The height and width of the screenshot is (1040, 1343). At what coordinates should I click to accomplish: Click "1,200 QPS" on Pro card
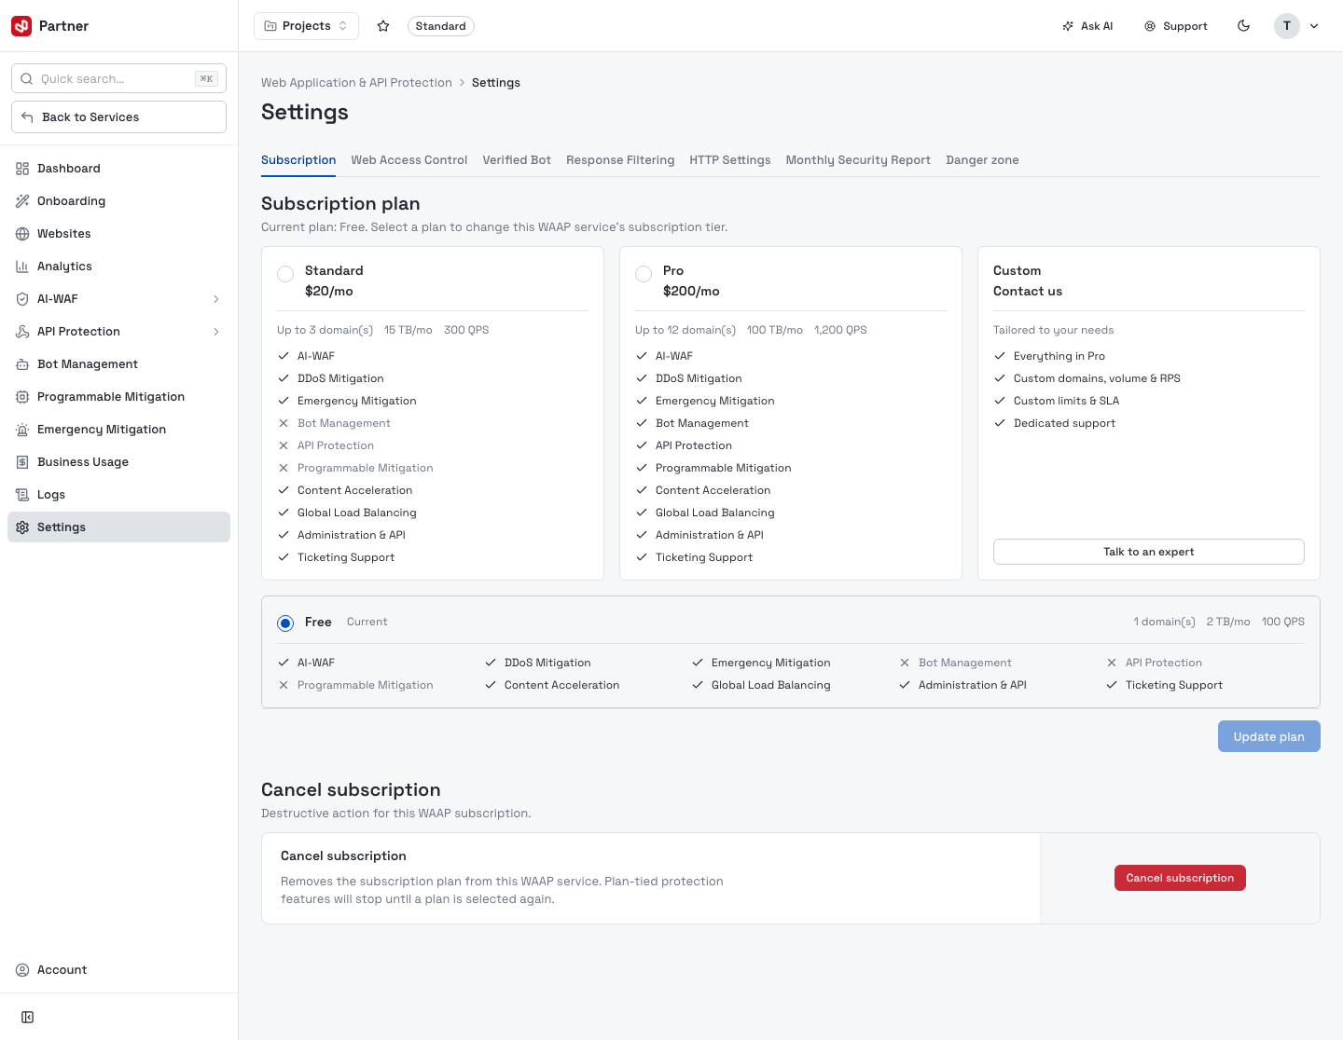click(x=840, y=330)
